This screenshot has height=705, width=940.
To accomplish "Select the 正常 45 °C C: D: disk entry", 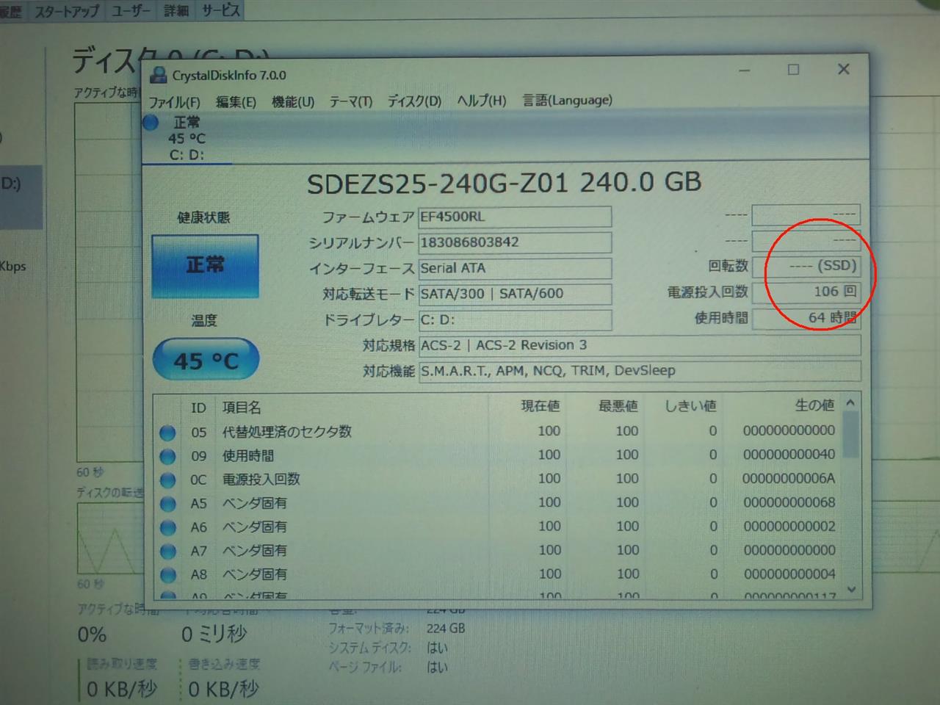I will 187,138.
